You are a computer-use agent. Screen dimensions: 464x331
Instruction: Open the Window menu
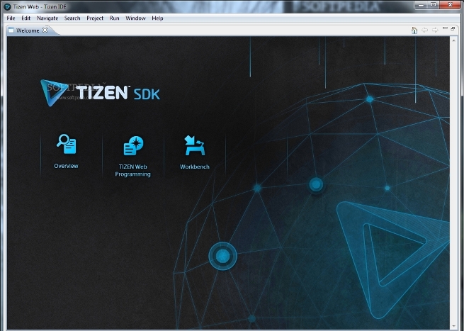(x=135, y=18)
